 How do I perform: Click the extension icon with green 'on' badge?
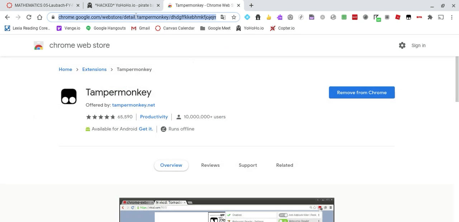point(377,18)
